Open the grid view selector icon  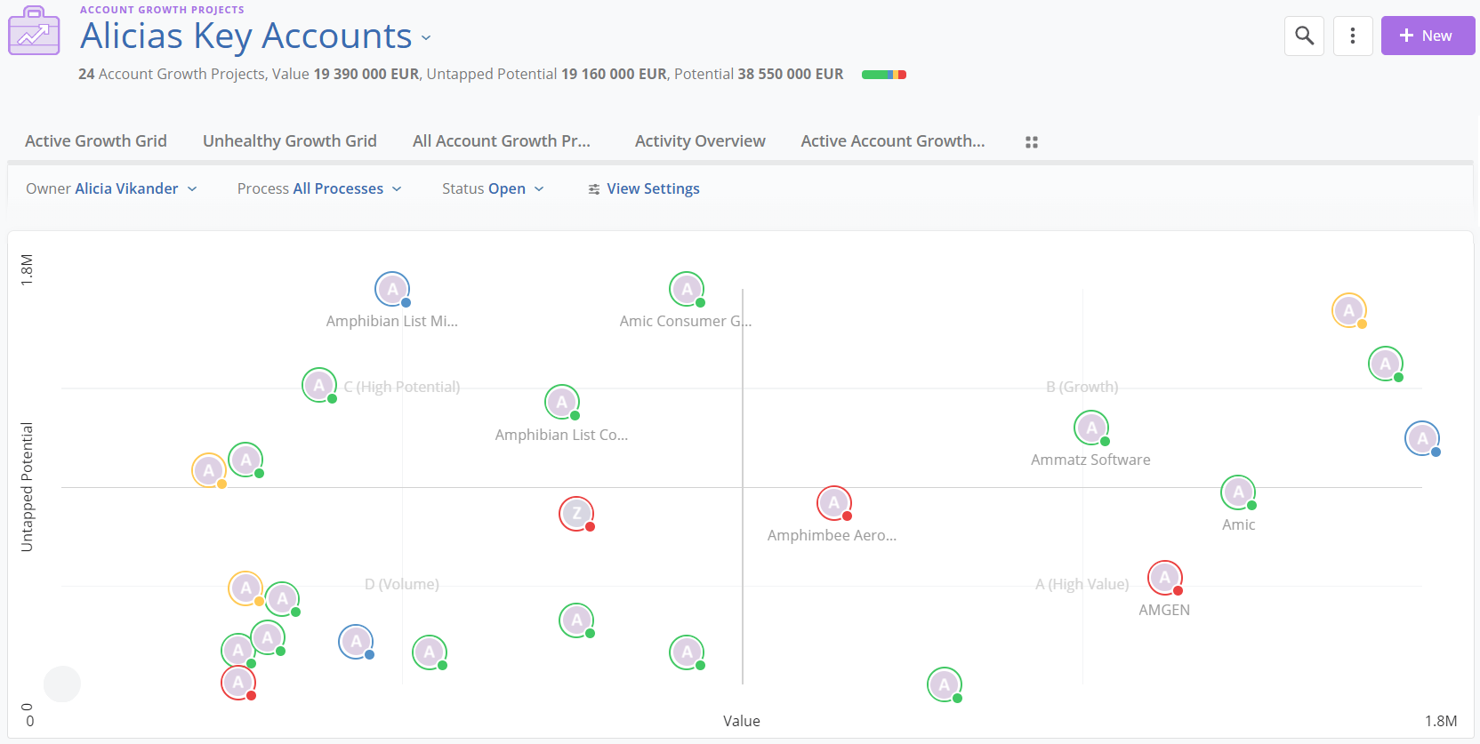coord(1032,142)
